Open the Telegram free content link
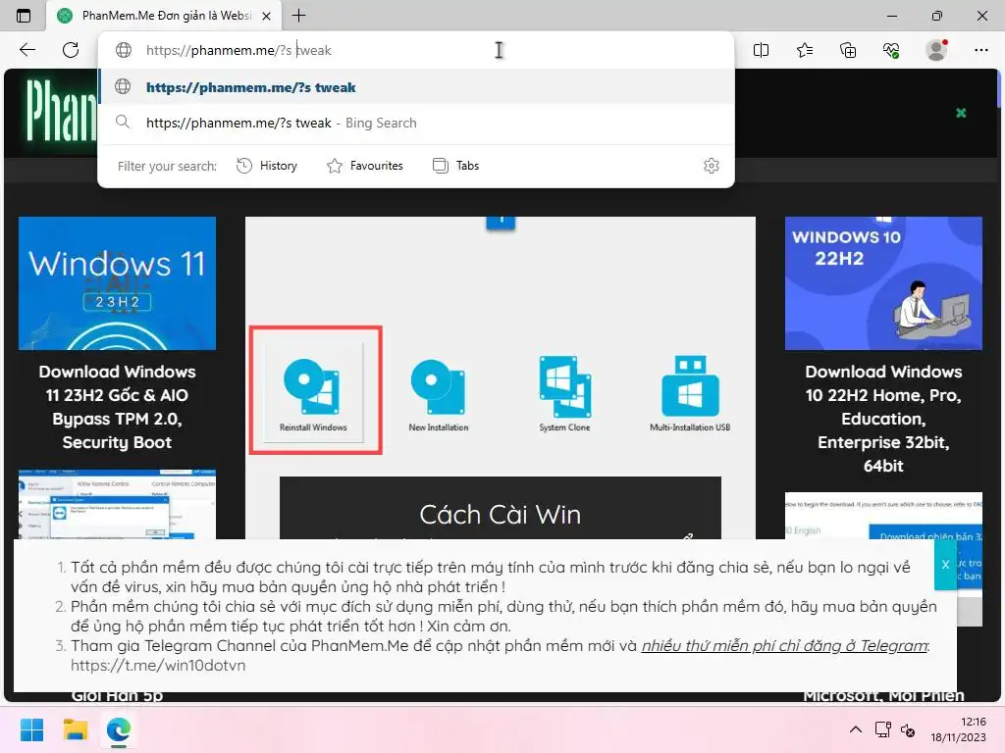The image size is (1005, 753). coord(786,646)
